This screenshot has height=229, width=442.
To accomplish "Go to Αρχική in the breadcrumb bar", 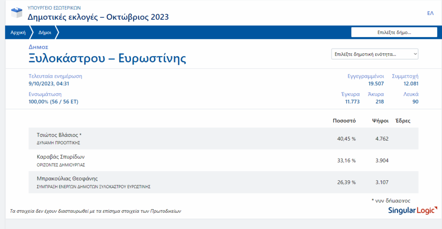I will [x=18, y=32].
